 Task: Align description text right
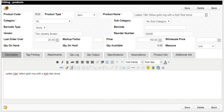(87, 62)
